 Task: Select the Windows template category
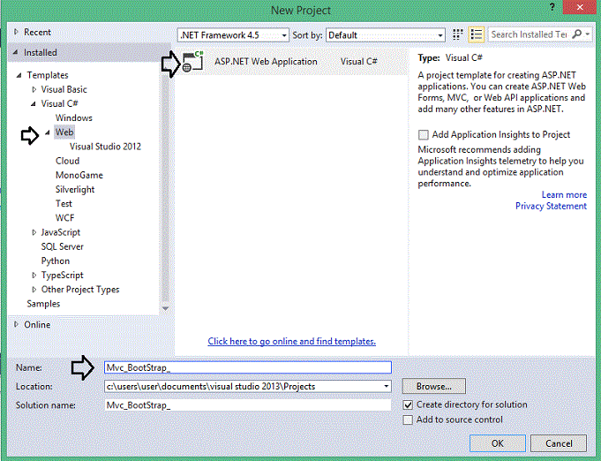tap(74, 117)
